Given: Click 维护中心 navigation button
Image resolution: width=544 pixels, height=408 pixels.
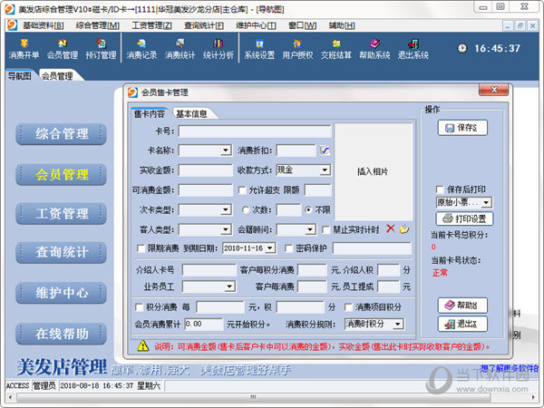Looking at the screenshot, I should (61, 293).
